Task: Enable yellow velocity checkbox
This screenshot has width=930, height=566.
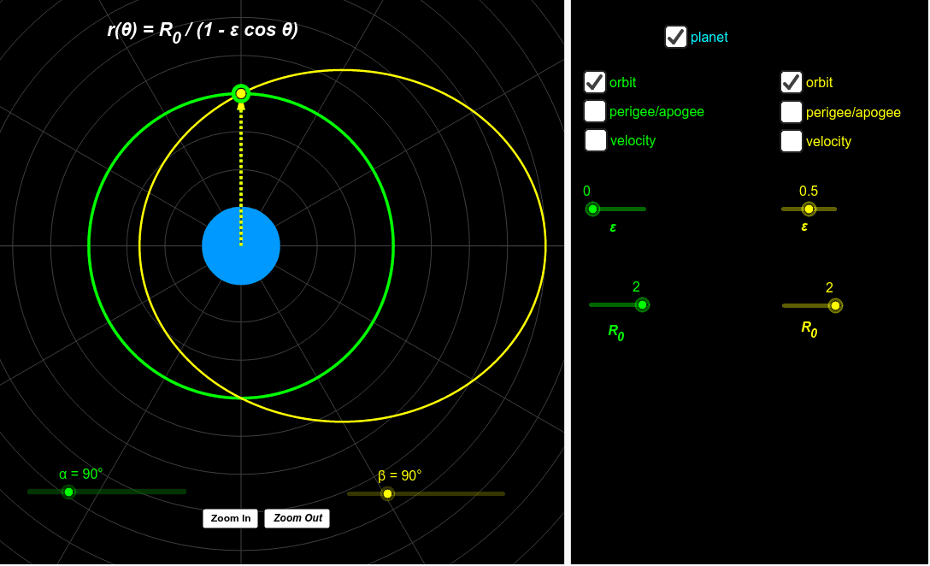Action: [x=792, y=140]
